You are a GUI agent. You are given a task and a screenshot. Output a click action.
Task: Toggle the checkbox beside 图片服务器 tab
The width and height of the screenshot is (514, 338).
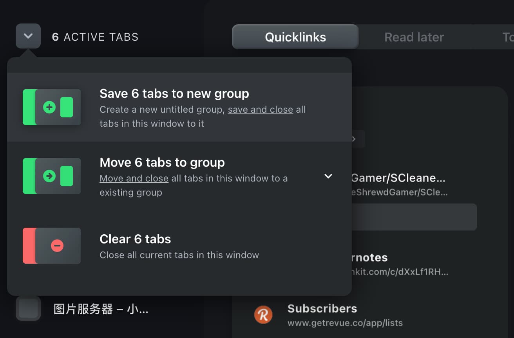coord(28,309)
